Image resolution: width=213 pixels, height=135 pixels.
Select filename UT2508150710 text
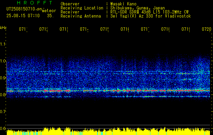click(x=24, y=9)
